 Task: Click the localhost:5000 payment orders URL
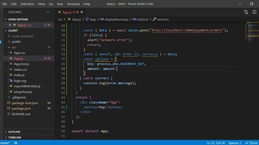coord(187,30)
